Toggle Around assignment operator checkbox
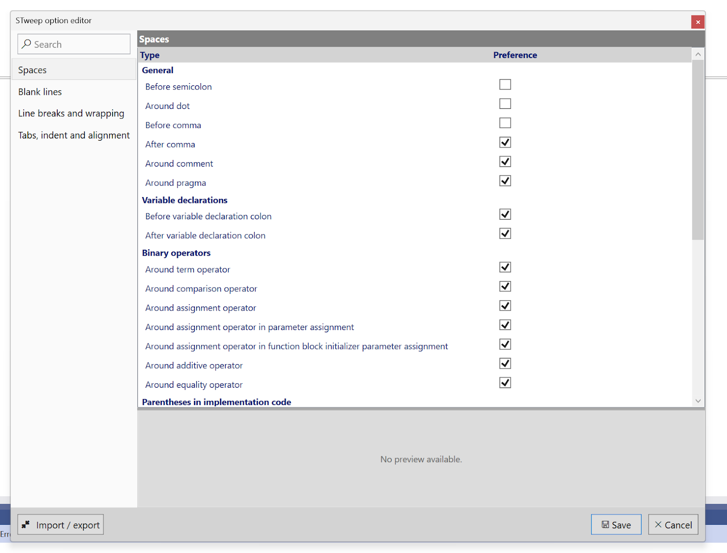 click(x=505, y=306)
